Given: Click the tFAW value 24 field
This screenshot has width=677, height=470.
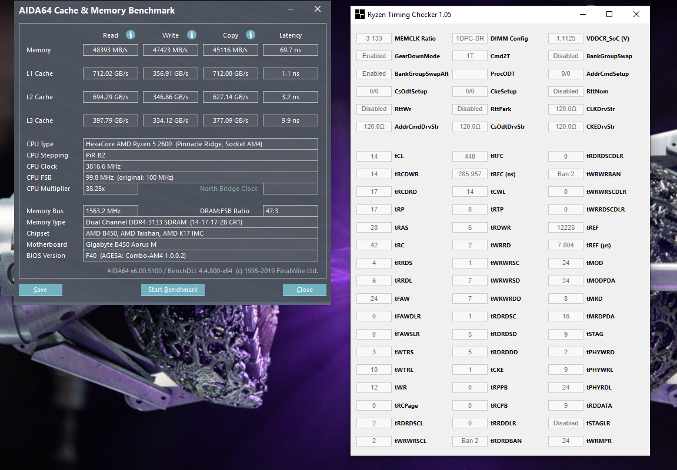Looking at the screenshot, I should pyautogui.click(x=374, y=298).
